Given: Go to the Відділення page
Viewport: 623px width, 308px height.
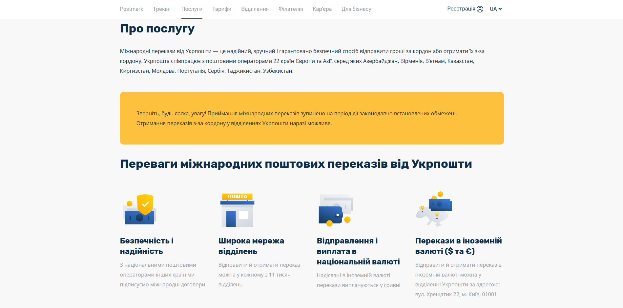Looking at the screenshot, I should click(255, 9).
